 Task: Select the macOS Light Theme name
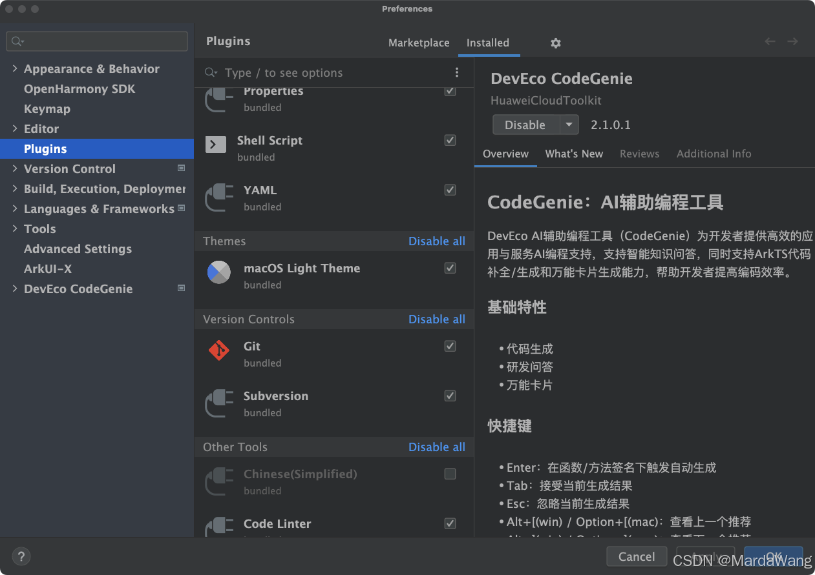302,268
